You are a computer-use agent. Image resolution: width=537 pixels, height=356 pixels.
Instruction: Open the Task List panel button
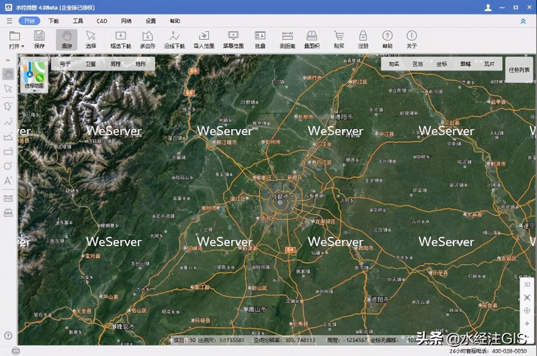(519, 70)
